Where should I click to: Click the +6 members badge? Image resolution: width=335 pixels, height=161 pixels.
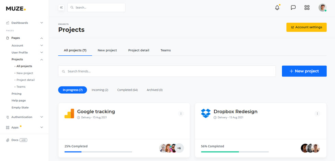(179, 148)
